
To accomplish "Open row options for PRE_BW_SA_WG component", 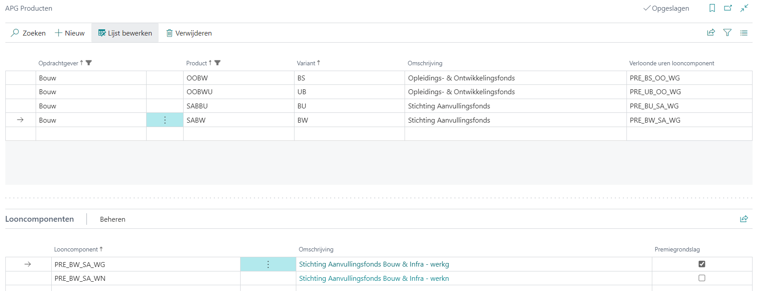I will (x=268, y=264).
